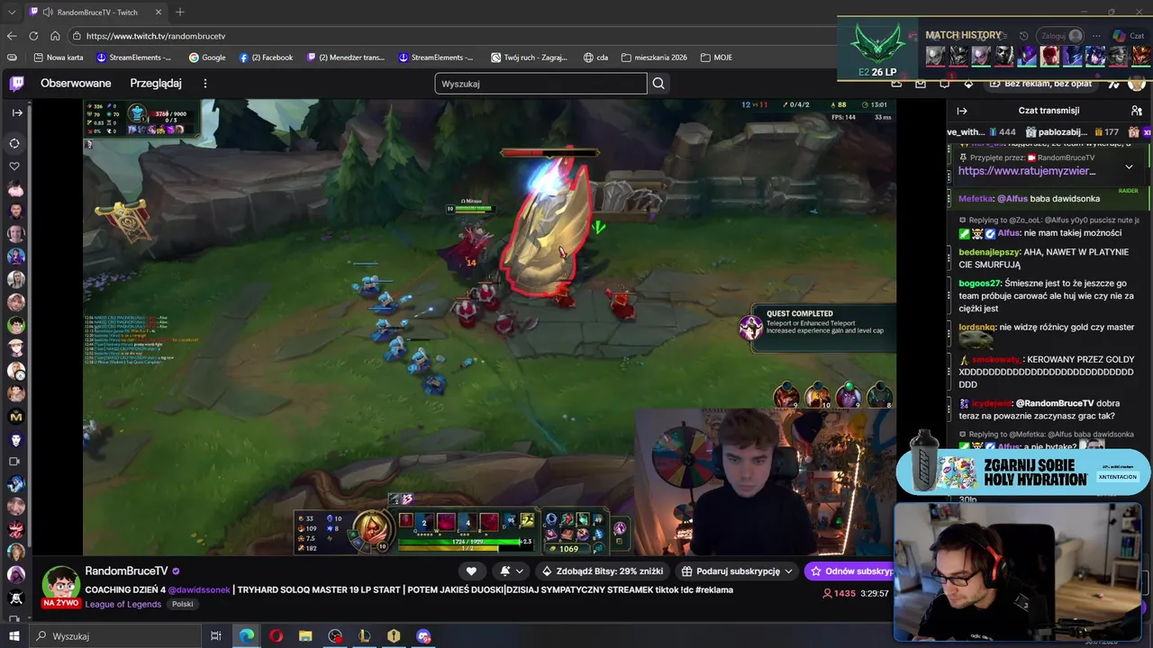Click the Mefetka username in chat
The width and height of the screenshot is (1153, 648).
pyautogui.click(x=976, y=199)
